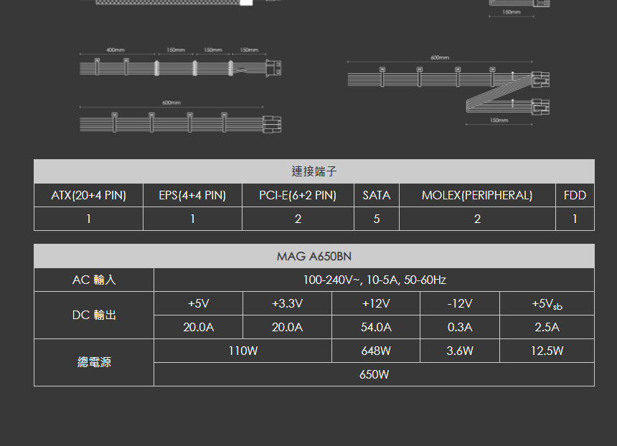
Task: Click the DC 輸出 row label
Action: (94, 315)
